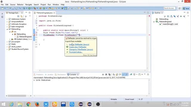Click Remove Launch in Console toolbar
The image size is (191, 107).
coord(106,75)
